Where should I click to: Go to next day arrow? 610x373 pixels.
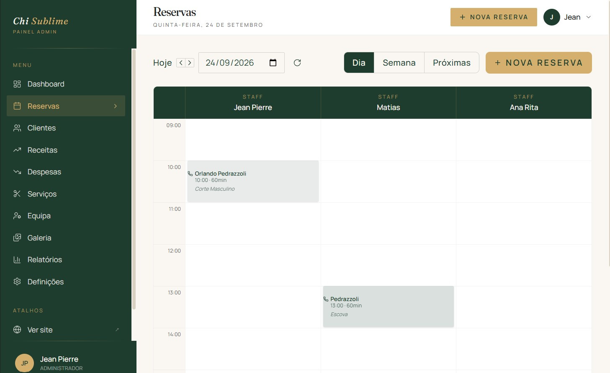pyautogui.click(x=190, y=63)
